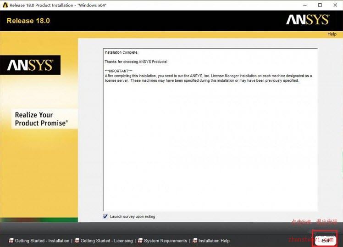Viewport: 343px width, 247px height.
Task: Open Getting Started - Installation PDF link
Action: pos(42,241)
